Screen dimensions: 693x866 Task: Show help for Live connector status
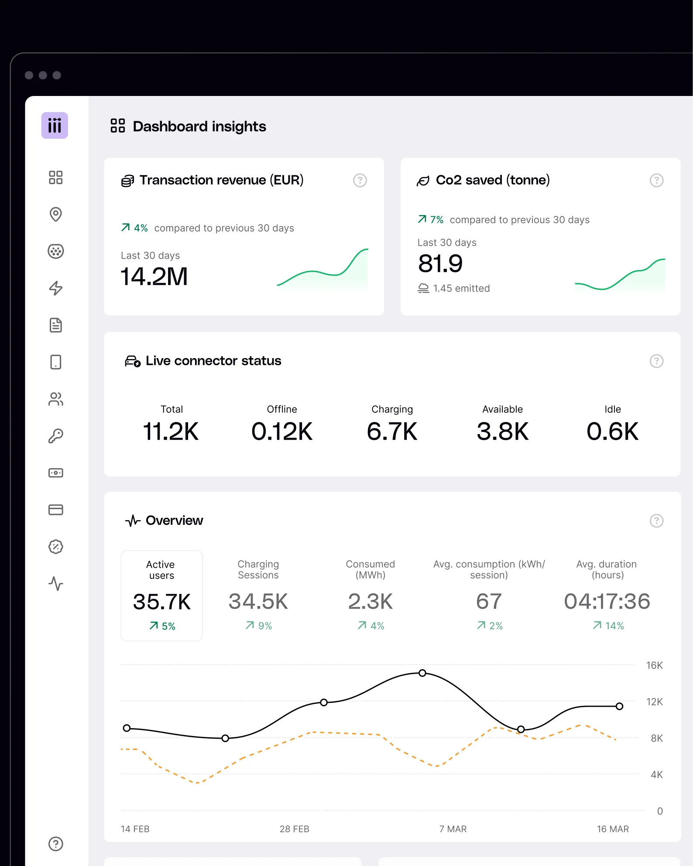click(x=657, y=361)
